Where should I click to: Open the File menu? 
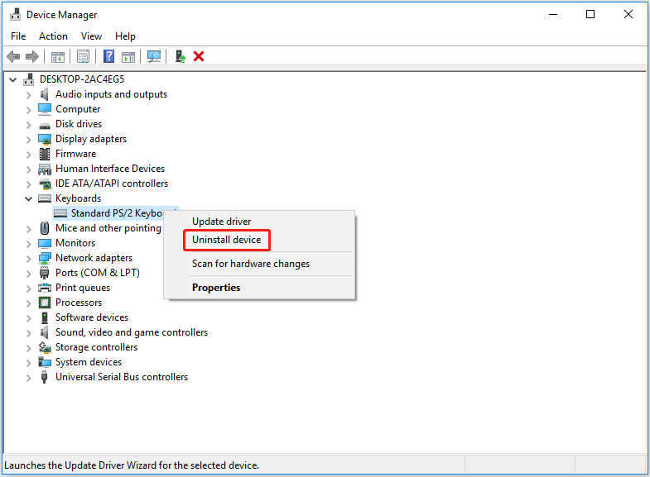coord(18,36)
